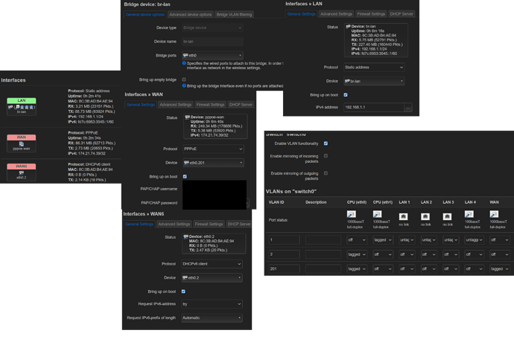Open Bridge ports eth0 dropdown

pyautogui.click(x=213, y=55)
